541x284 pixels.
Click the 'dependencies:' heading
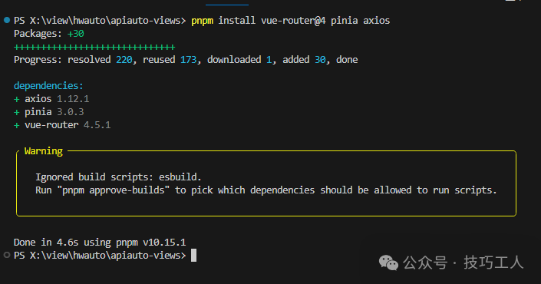[48, 86]
